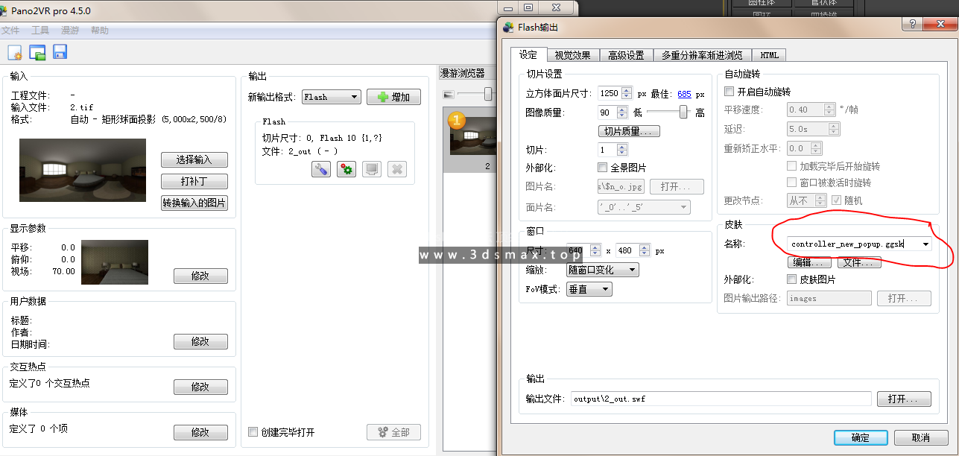Toggle 皮肤图片 externalize checkbox
This screenshot has width=959, height=456.
click(x=792, y=279)
